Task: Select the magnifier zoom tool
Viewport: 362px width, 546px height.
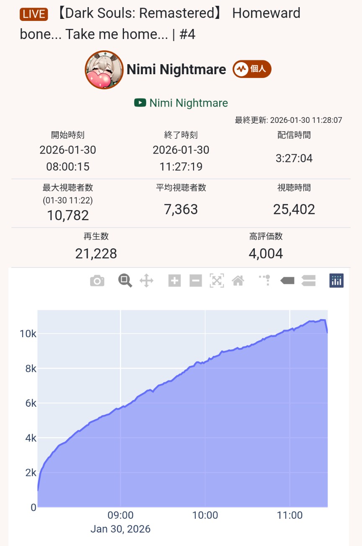Action: pos(125,280)
